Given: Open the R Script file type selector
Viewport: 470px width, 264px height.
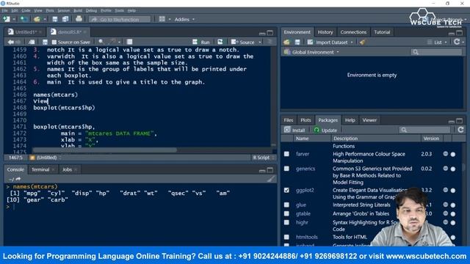Looking at the screenshot, I should point(263,158).
